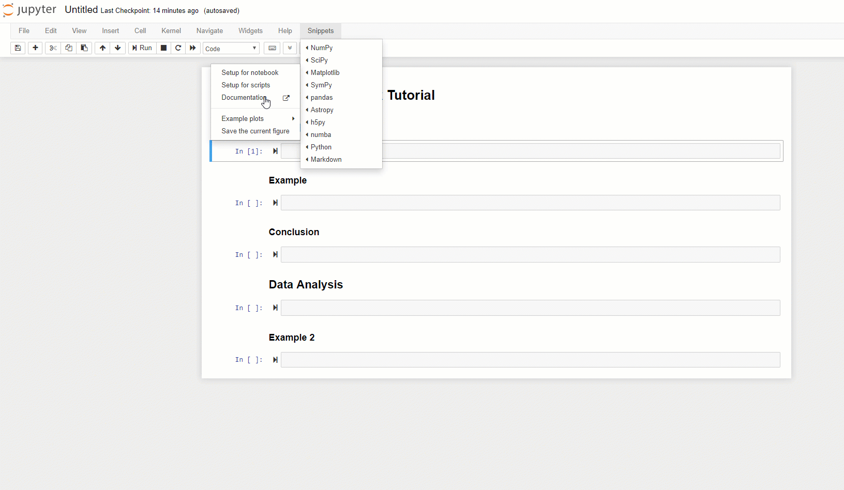
Task: Focus the code cell under Data Analysis
Action: click(530, 308)
